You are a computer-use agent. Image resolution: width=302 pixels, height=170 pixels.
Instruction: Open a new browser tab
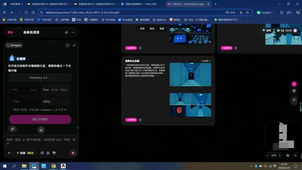click(x=216, y=4)
